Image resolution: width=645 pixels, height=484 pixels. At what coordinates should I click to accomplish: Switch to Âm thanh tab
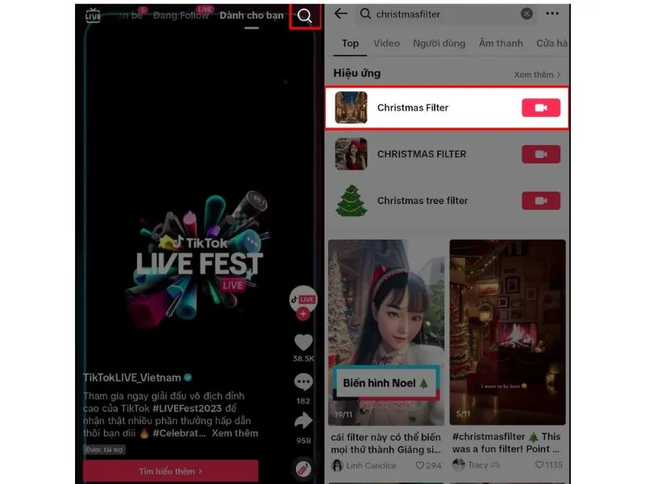click(x=501, y=44)
